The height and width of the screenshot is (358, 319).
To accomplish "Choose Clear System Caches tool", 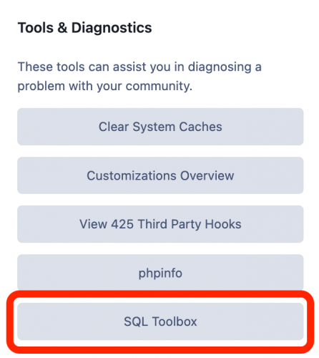I will click(x=160, y=127).
